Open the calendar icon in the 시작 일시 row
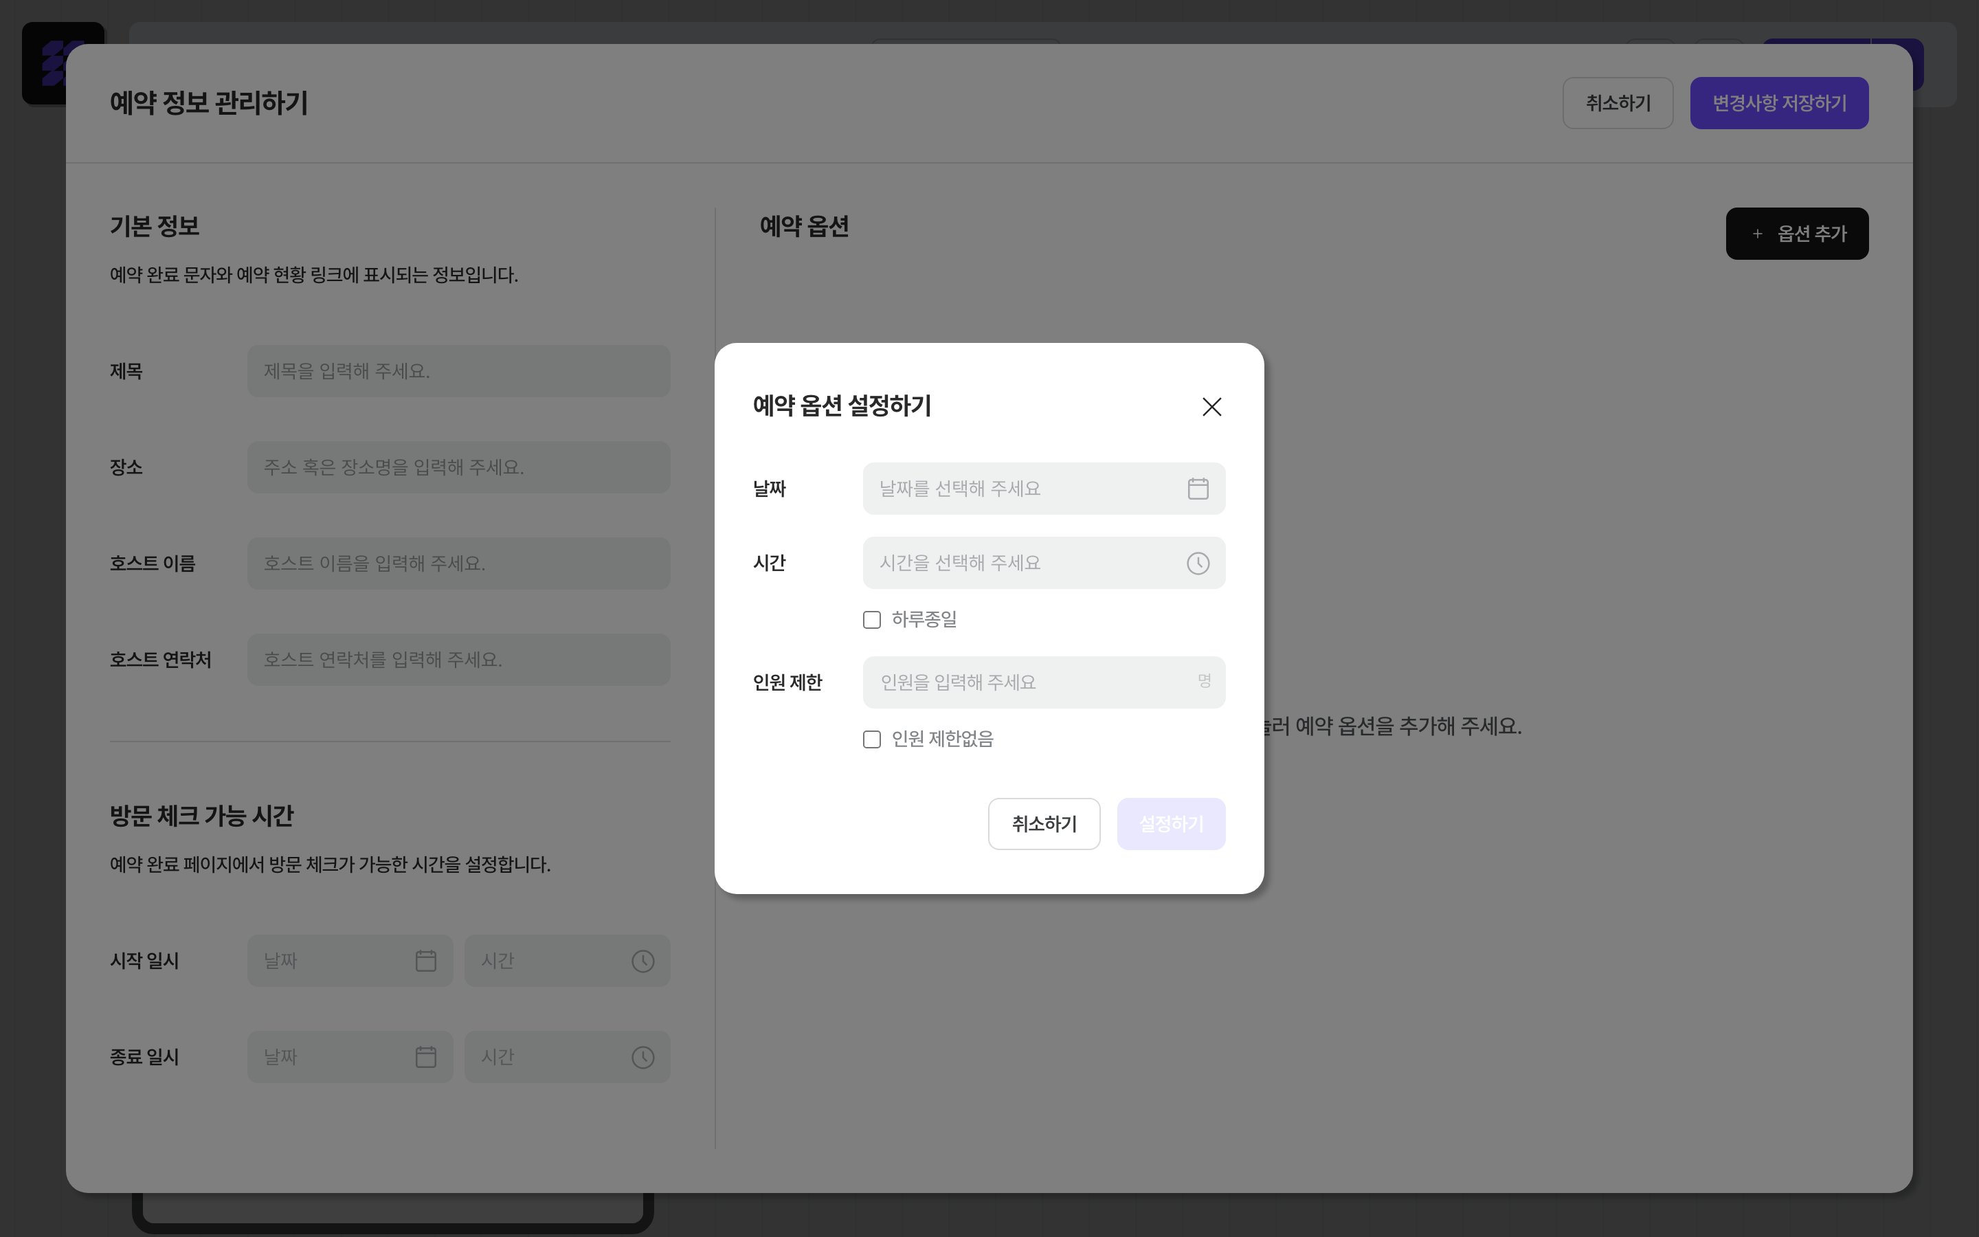 [x=426, y=961]
